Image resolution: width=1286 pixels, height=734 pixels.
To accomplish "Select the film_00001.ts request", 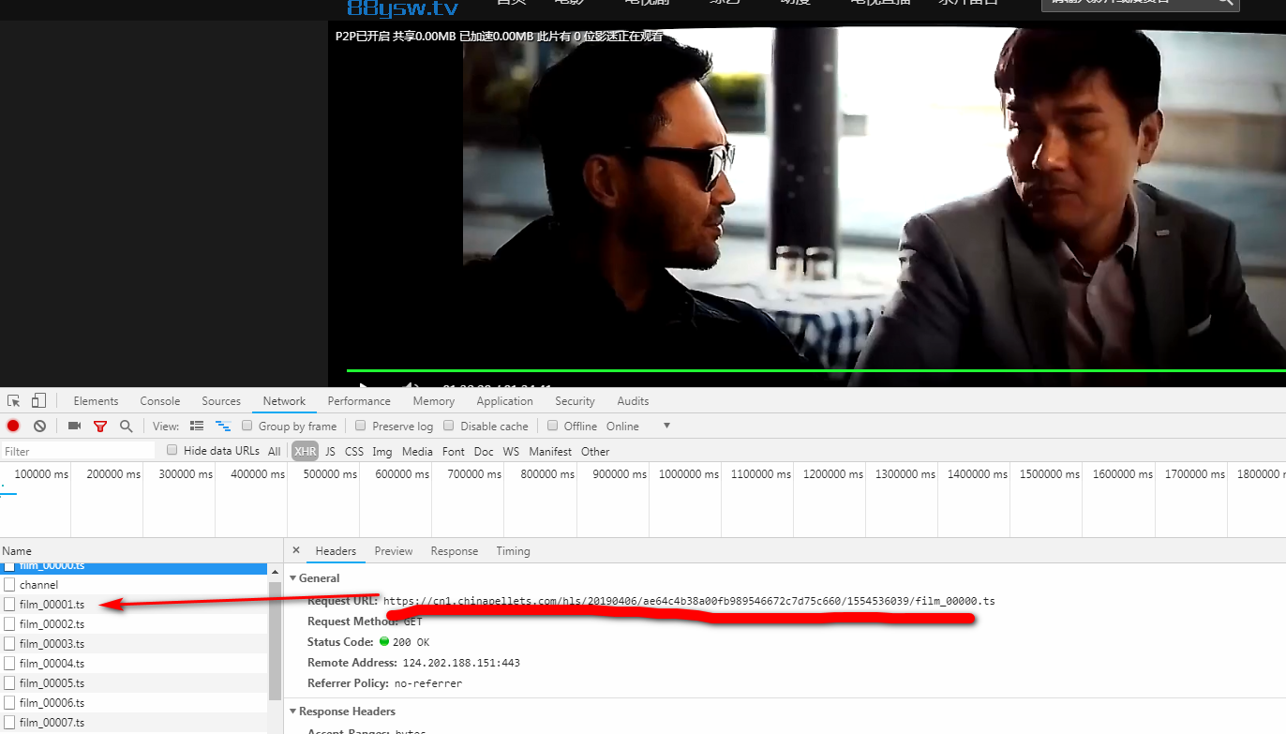I will [134, 605].
